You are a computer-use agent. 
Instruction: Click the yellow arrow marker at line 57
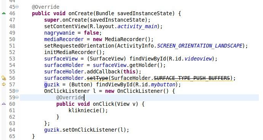tap(4, 84)
